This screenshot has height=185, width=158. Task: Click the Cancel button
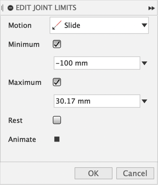point(135,173)
